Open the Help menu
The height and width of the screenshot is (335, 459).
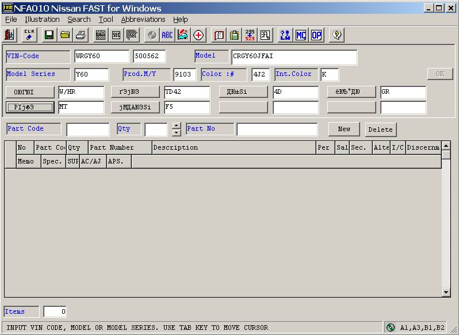[x=181, y=20]
